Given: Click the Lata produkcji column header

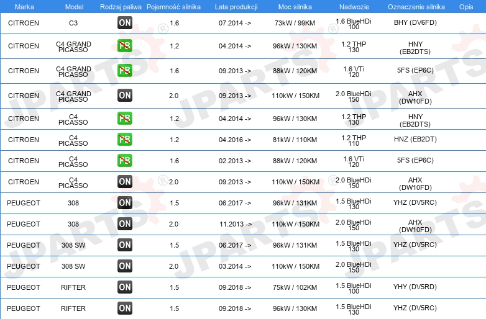Looking at the screenshot, I should (x=236, y=7).
